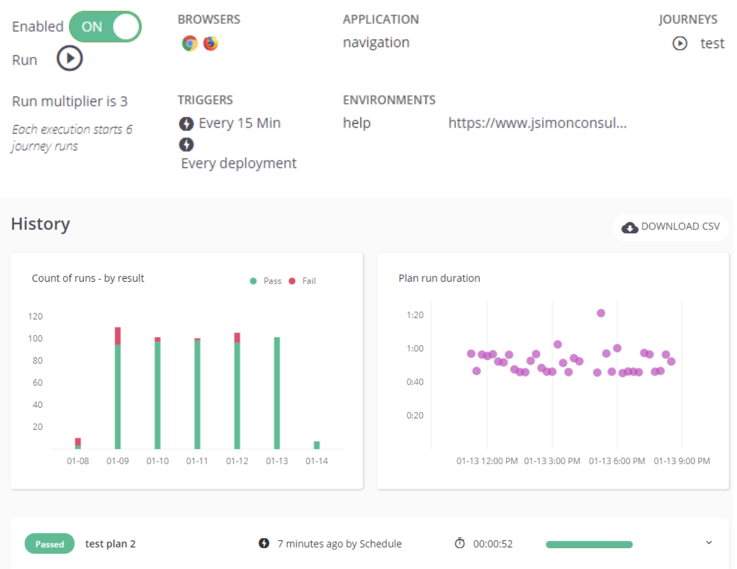Open the jsimonconsul environment URL
Image resolution: width=737 pixels, height=569 pixels.
coord(537,123)
